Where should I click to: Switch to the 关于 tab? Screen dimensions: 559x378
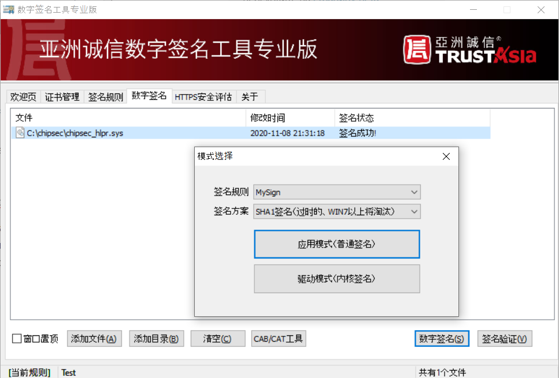point(250,97)
